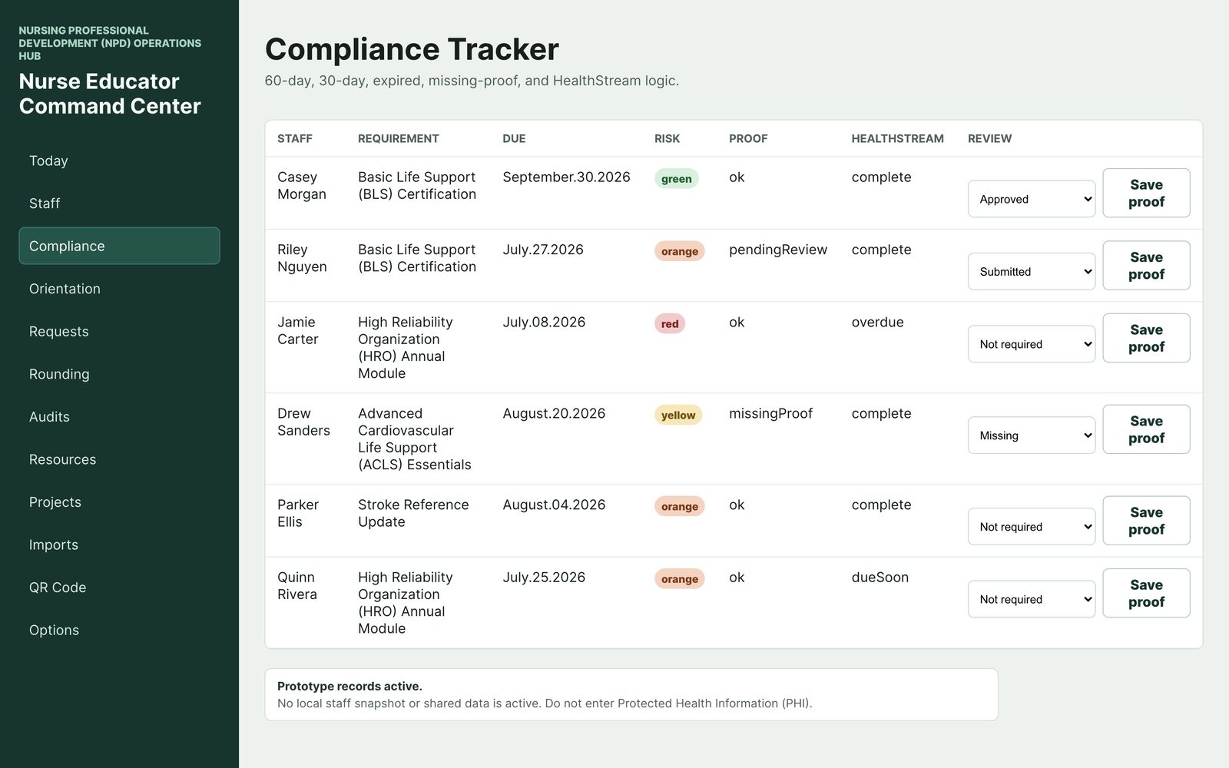Viewport: 1229px width, 768px height.
Task: Open the Rounding section
Action: point(119,374)
